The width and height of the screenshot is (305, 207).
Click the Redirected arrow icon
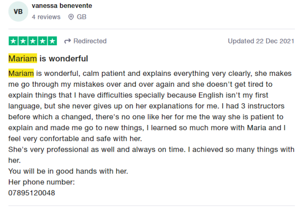coord(68,41)
